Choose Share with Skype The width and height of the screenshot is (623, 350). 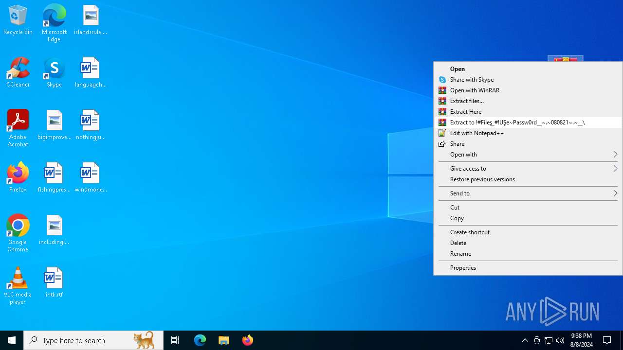tap(528, 80)
